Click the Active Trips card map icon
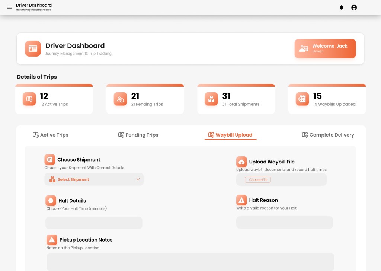This screenshot has width=381, height=271. click(29, 99)
